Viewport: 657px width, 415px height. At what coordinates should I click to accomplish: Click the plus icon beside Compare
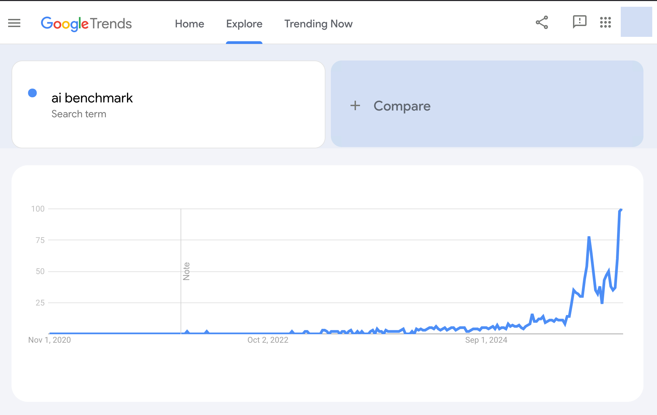(355, 106)
